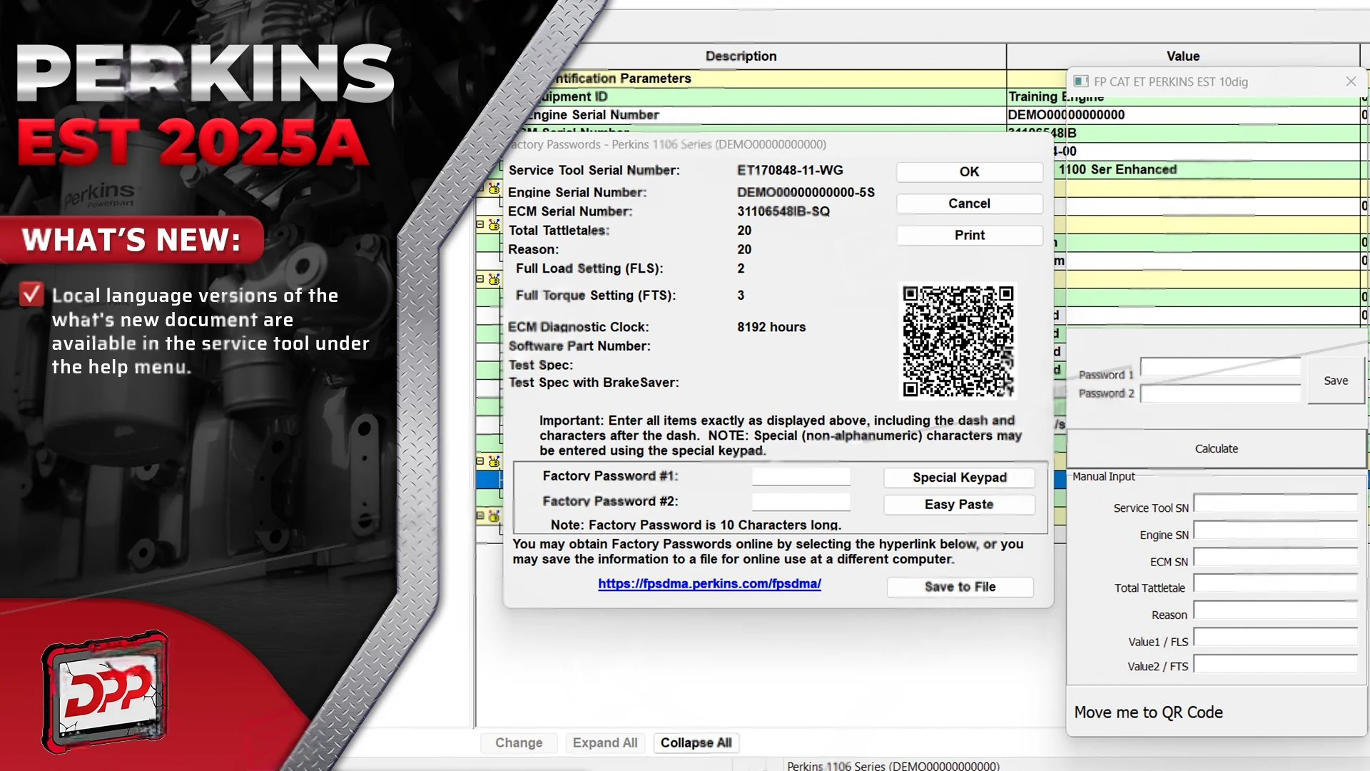Click the Change button

coord(519,743)
